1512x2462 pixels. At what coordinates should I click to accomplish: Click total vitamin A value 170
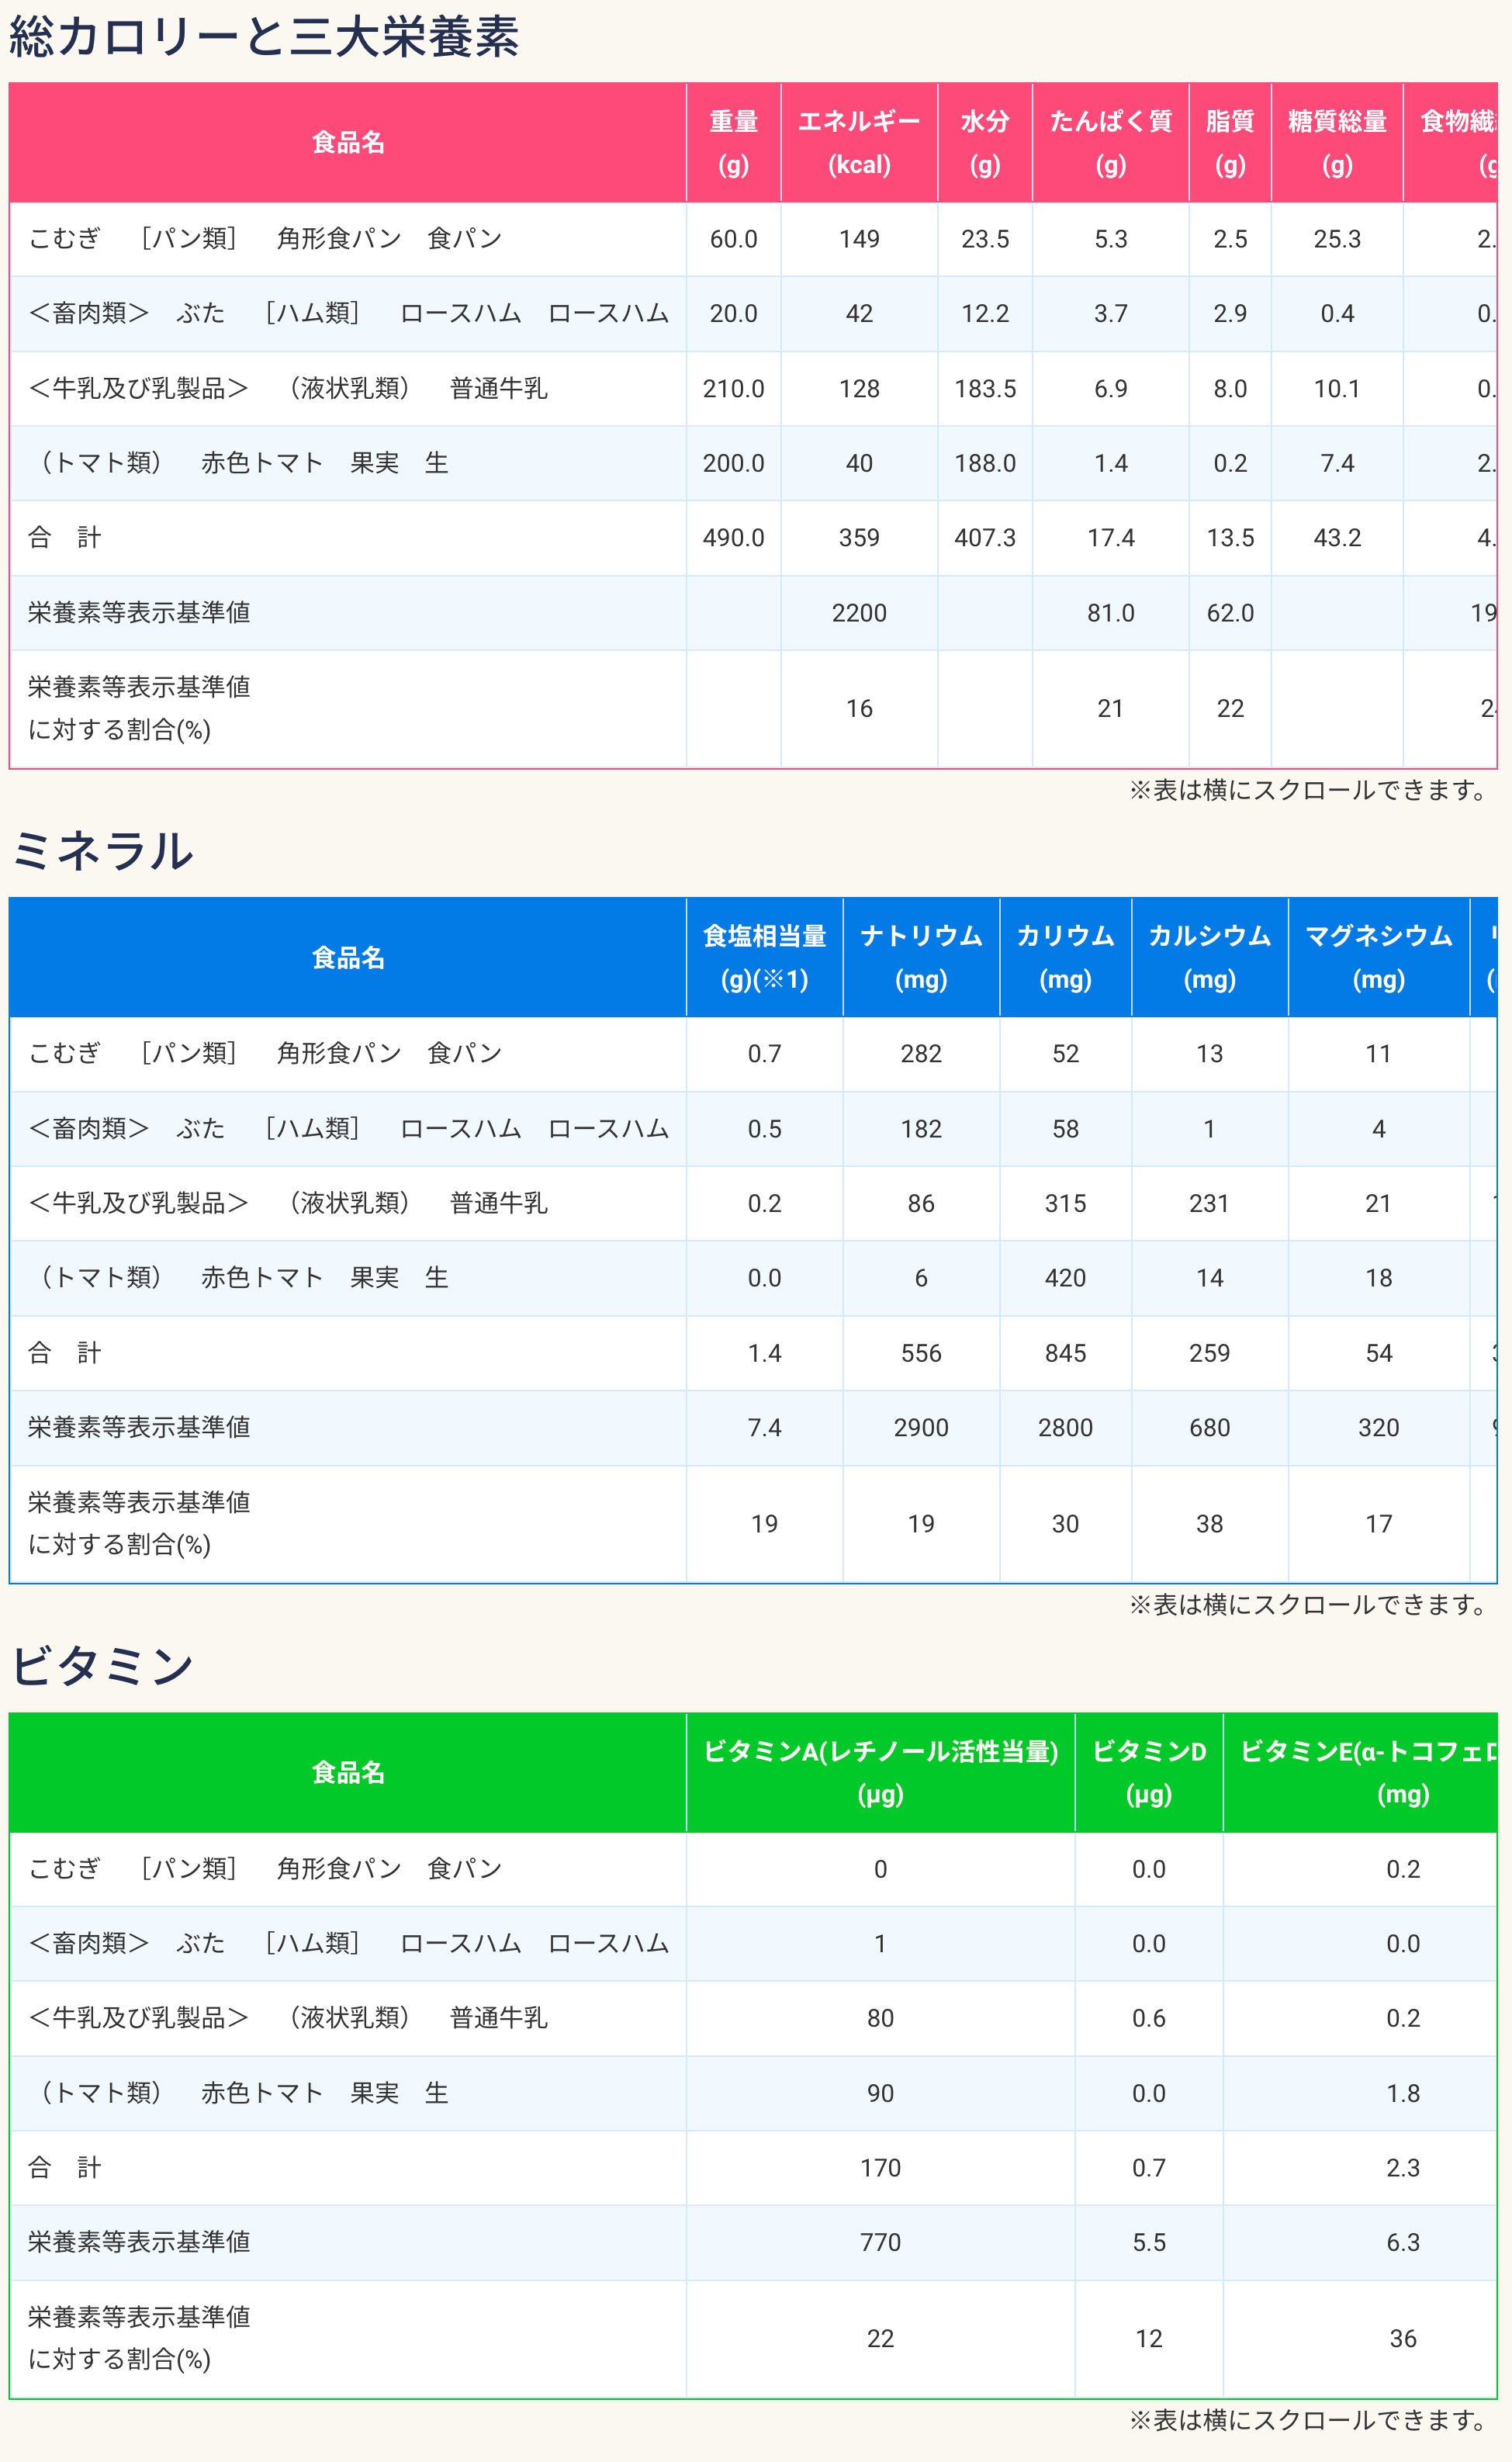(x=881, y=2168)
